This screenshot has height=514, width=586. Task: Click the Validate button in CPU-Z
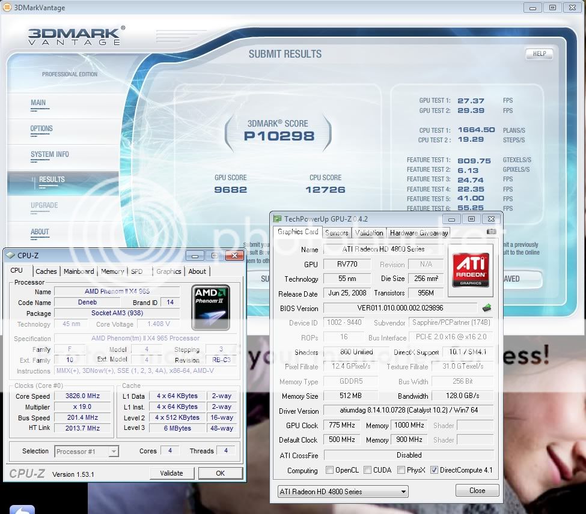(171, 473)
